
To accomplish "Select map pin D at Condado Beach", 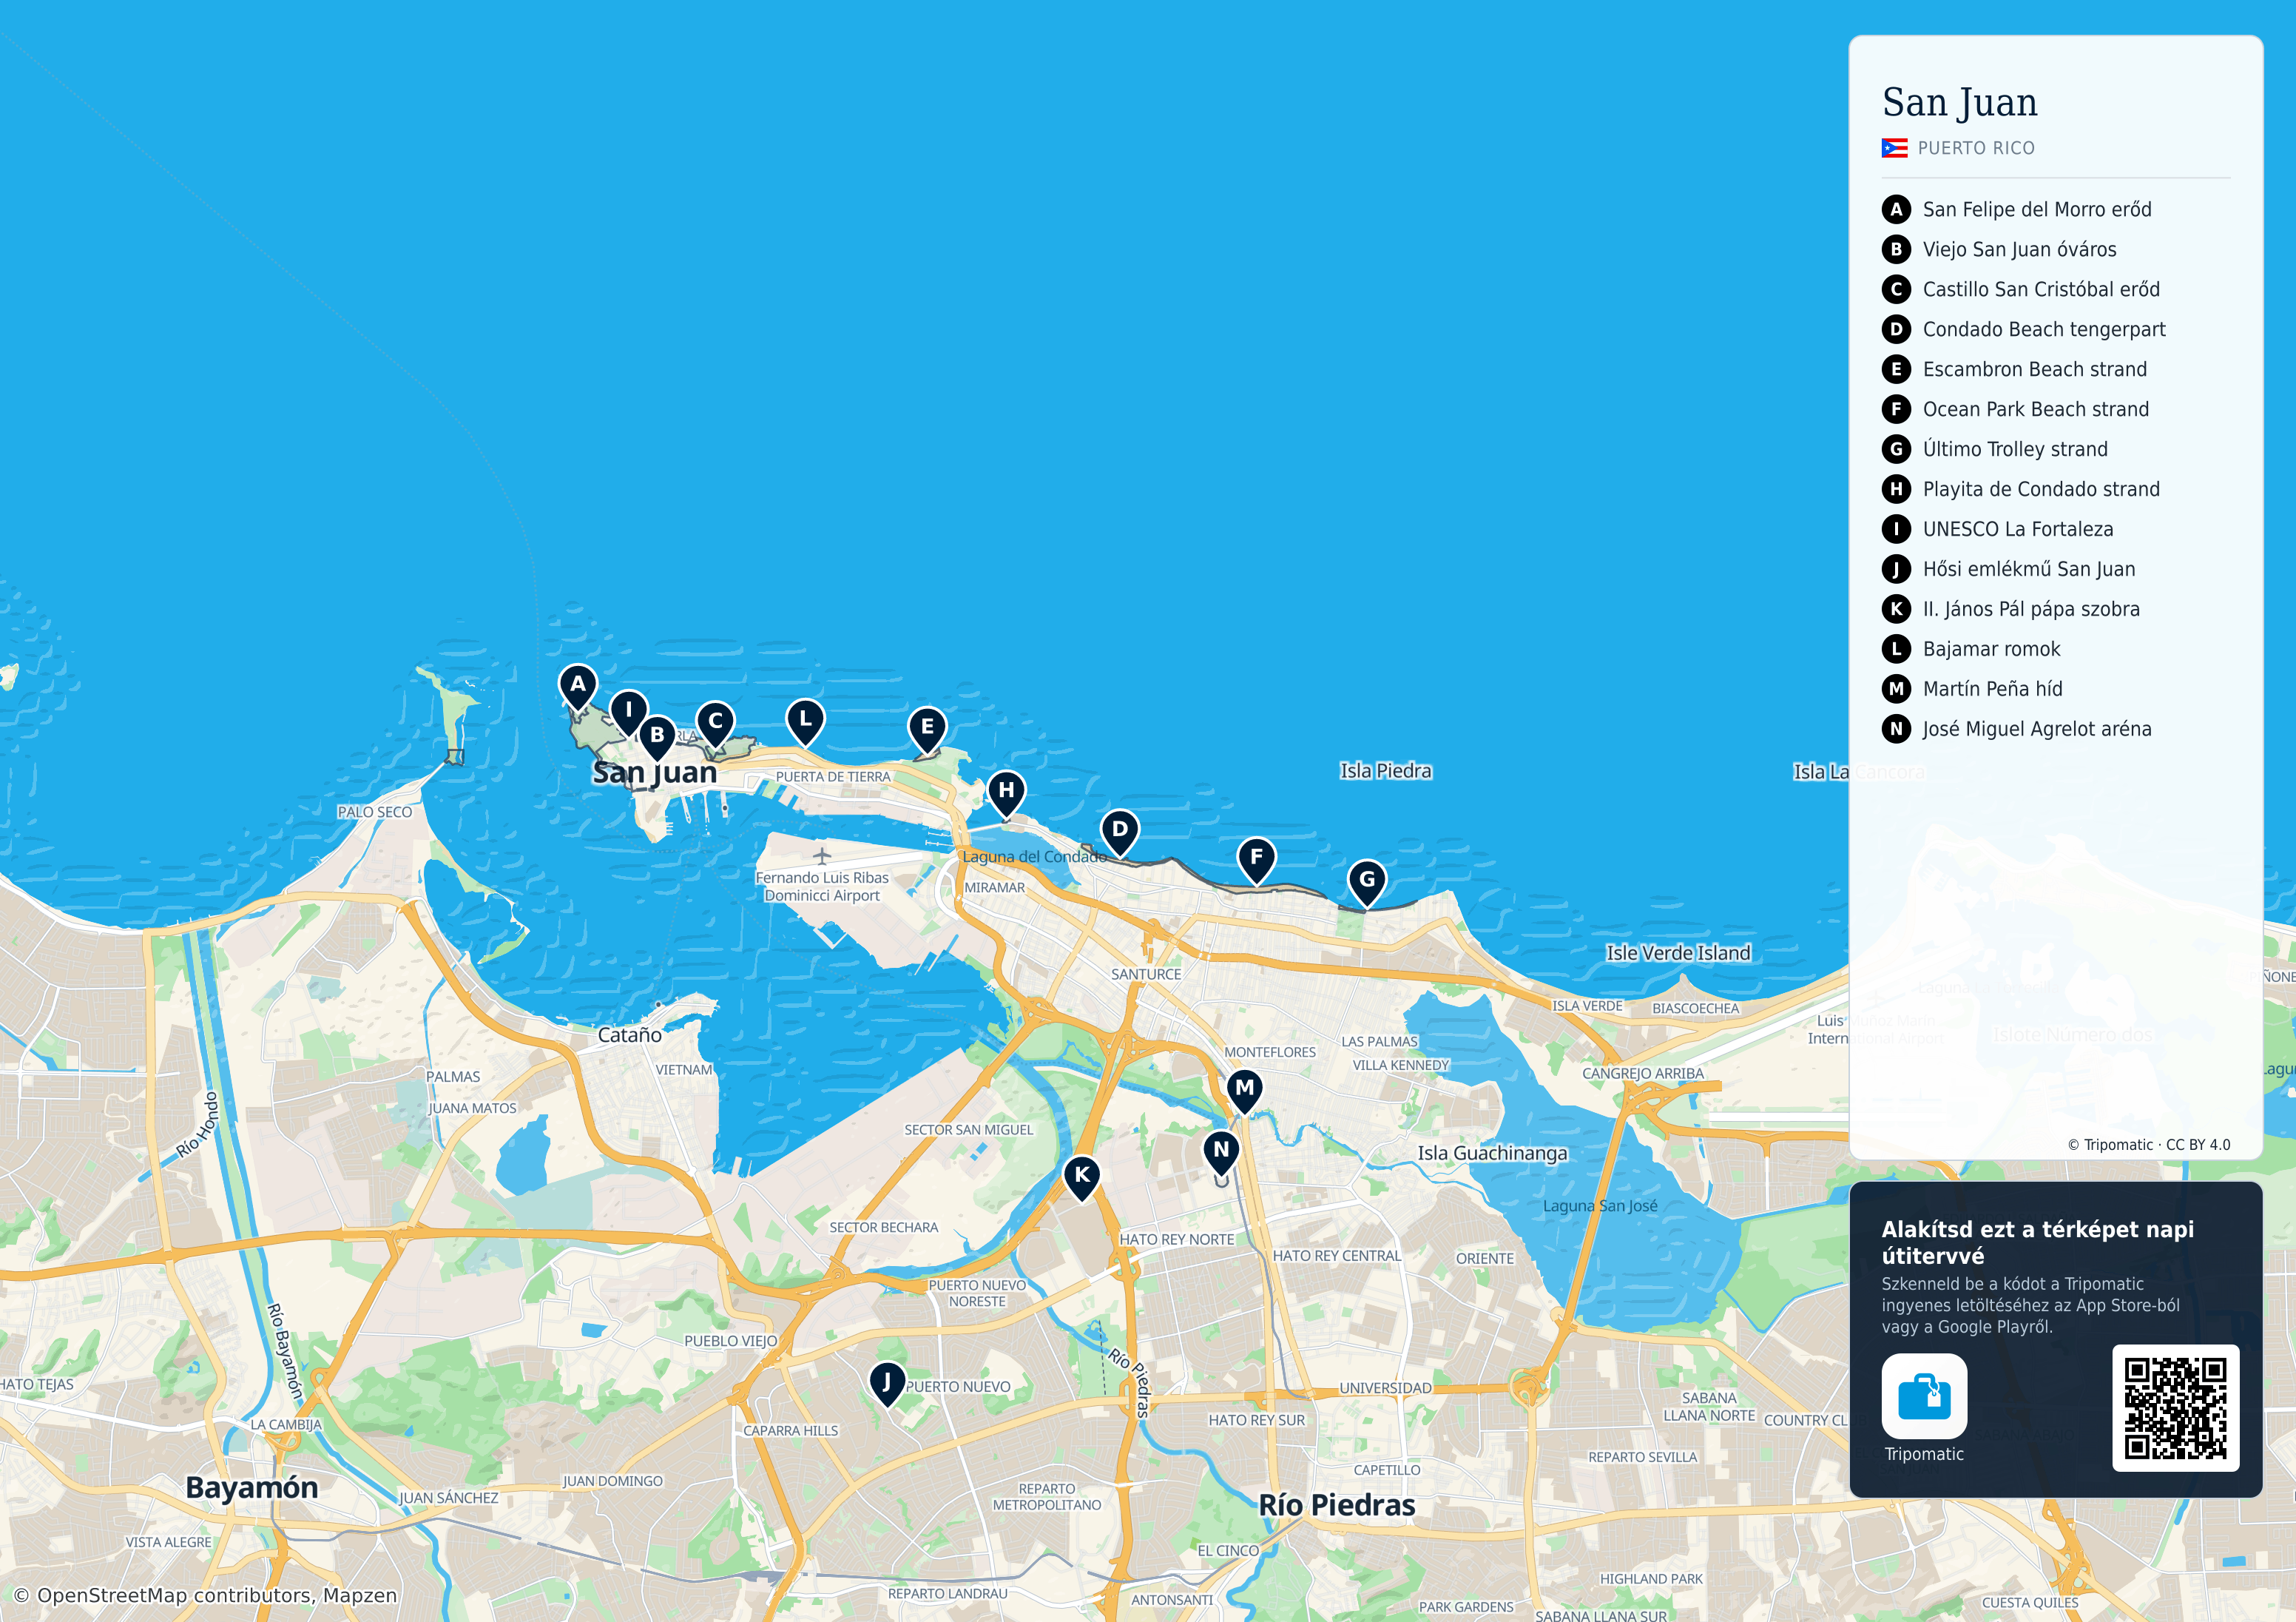I will tap(1120, 832).
